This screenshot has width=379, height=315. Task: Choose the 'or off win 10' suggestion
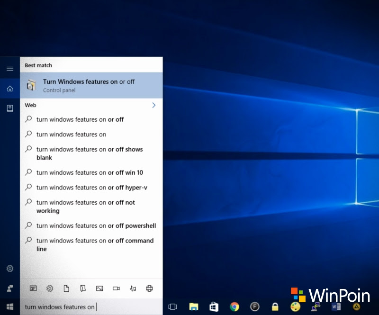(x=91, y=172)
